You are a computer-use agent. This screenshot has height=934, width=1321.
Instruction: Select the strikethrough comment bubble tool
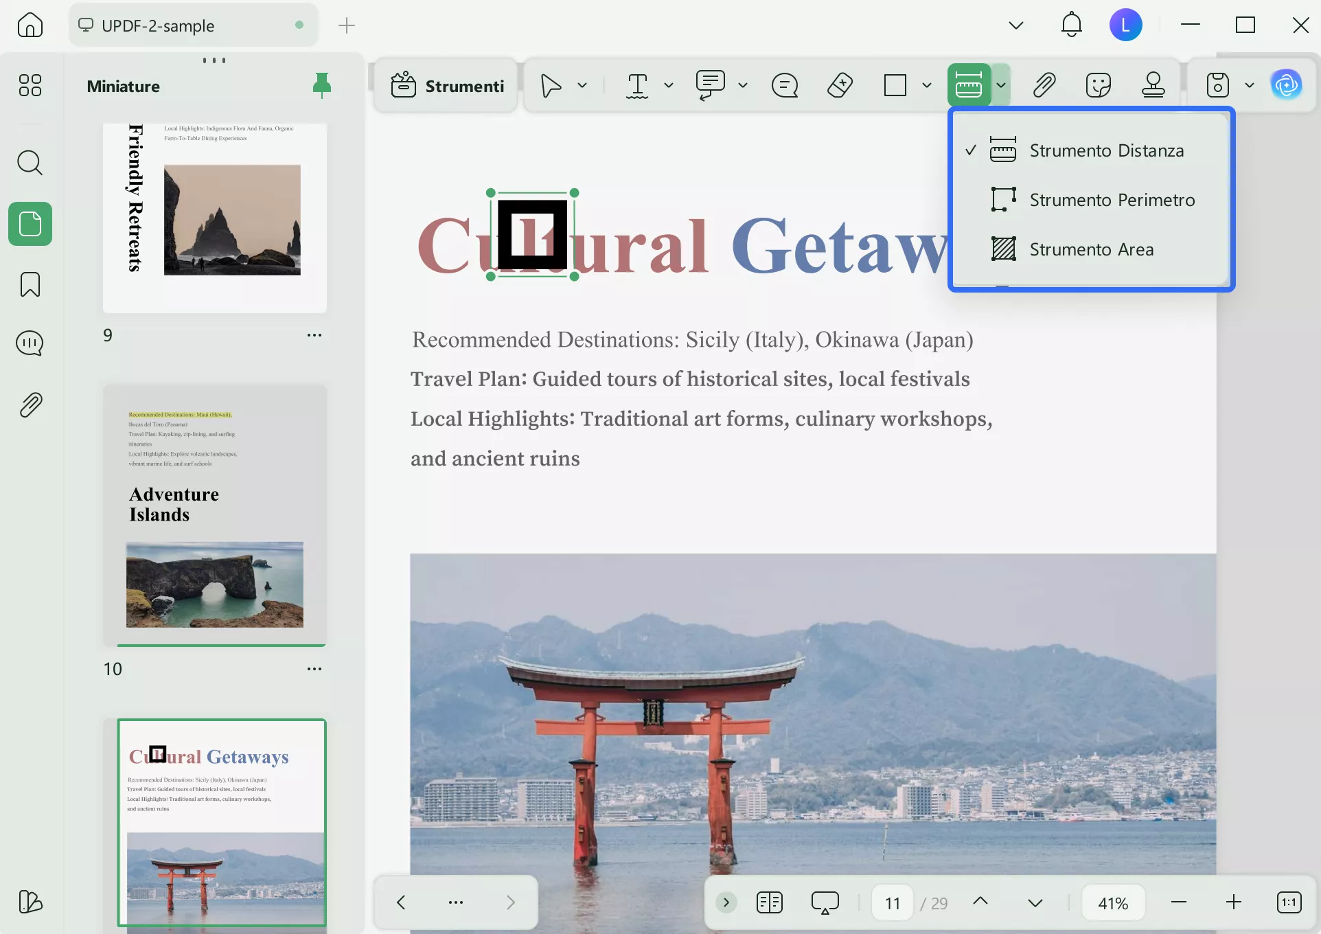(x=785, y=86)
